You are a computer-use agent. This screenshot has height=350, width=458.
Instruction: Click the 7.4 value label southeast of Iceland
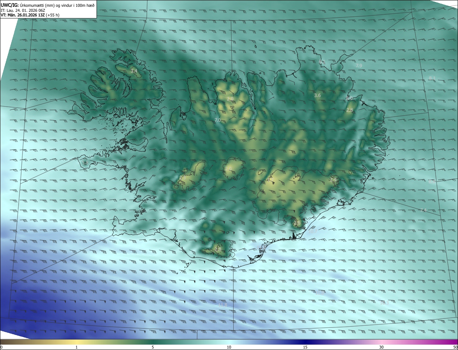(x=423, y=210)
